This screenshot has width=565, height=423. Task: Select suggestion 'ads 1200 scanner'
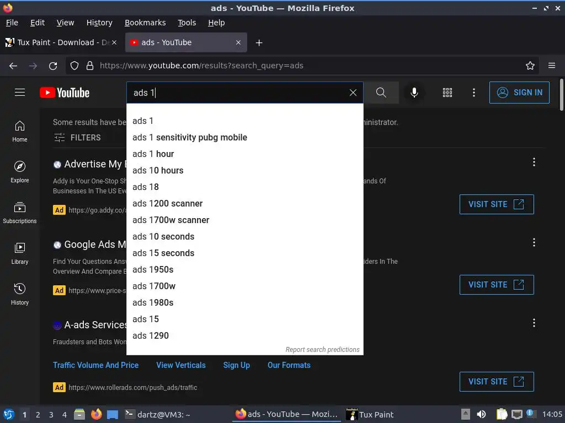pos(244,204)
